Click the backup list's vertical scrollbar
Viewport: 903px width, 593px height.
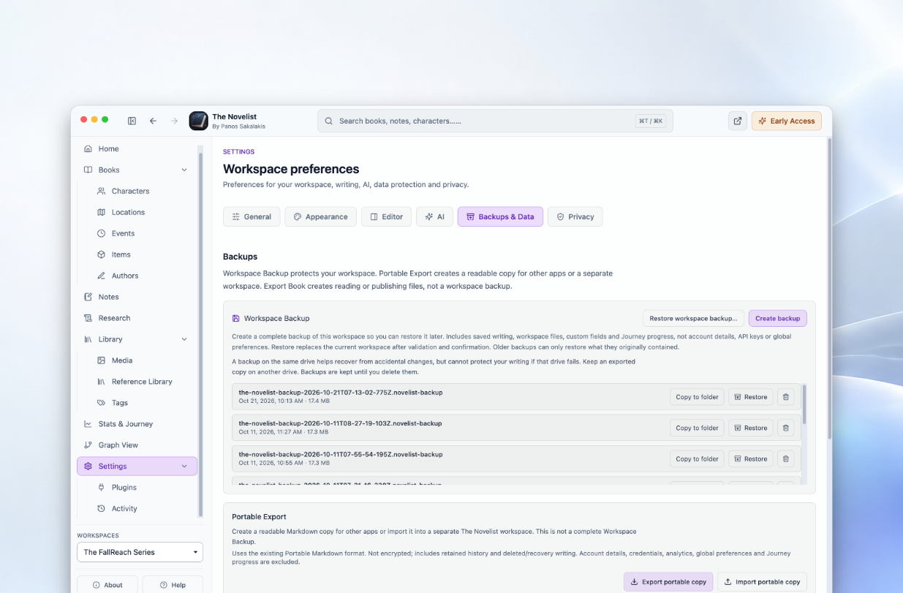(x=804, y=404)
